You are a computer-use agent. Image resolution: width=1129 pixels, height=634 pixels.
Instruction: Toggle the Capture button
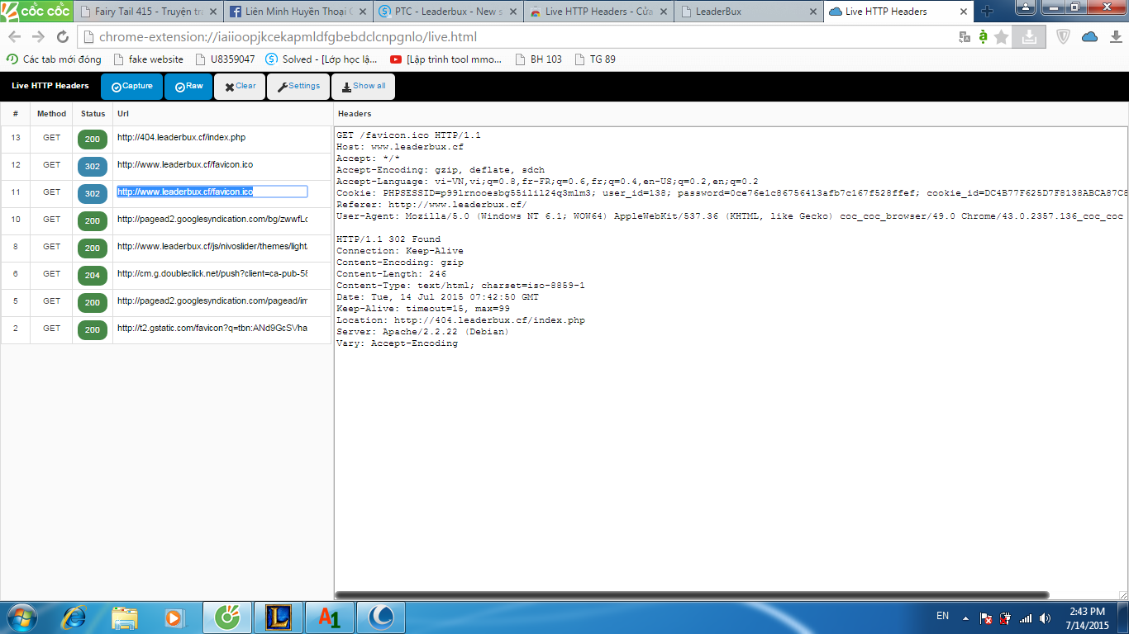click(132, 87)
